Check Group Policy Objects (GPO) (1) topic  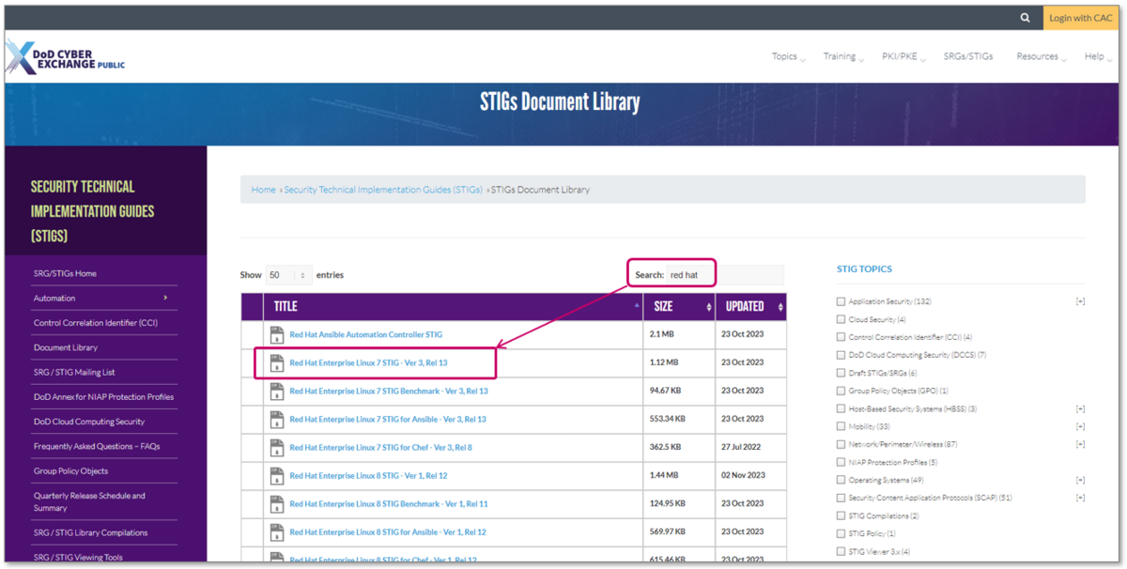point(841,391)
